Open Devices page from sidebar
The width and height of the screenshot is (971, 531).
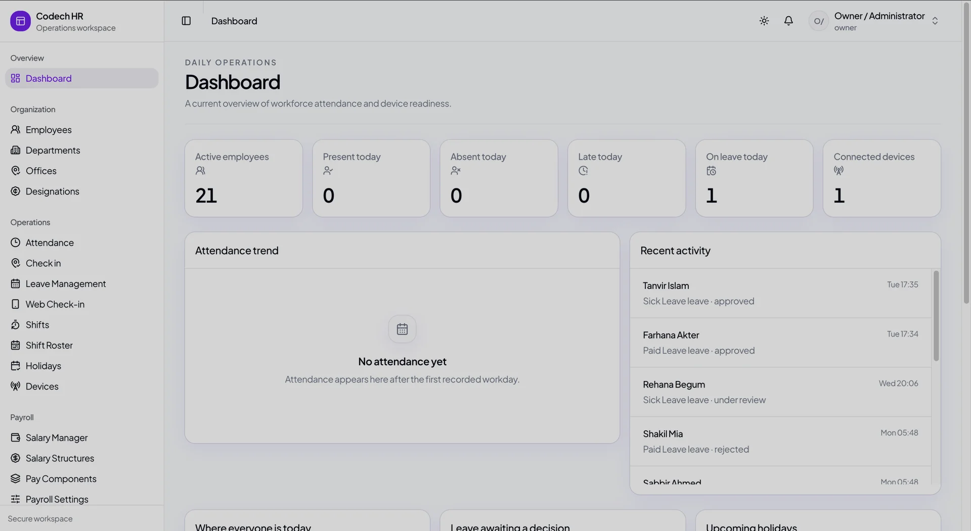pos(82,387)
